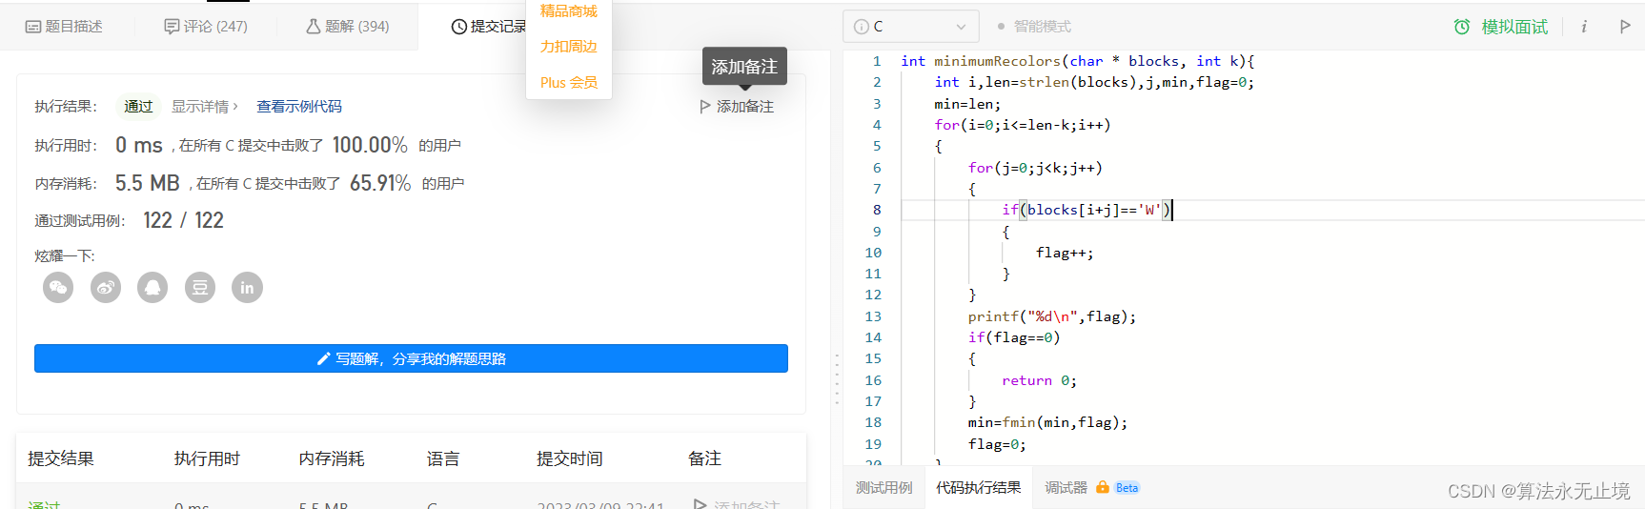
Task: Click 提交结果 column header
Action: 61,458
